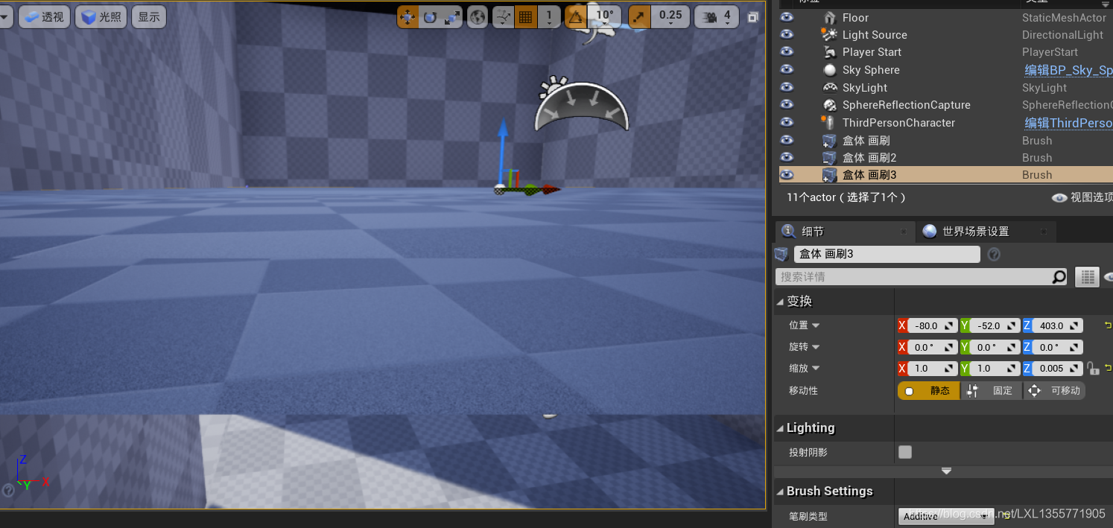Select SphereReflectionCapture in the outliner

[x=906, y=105]
